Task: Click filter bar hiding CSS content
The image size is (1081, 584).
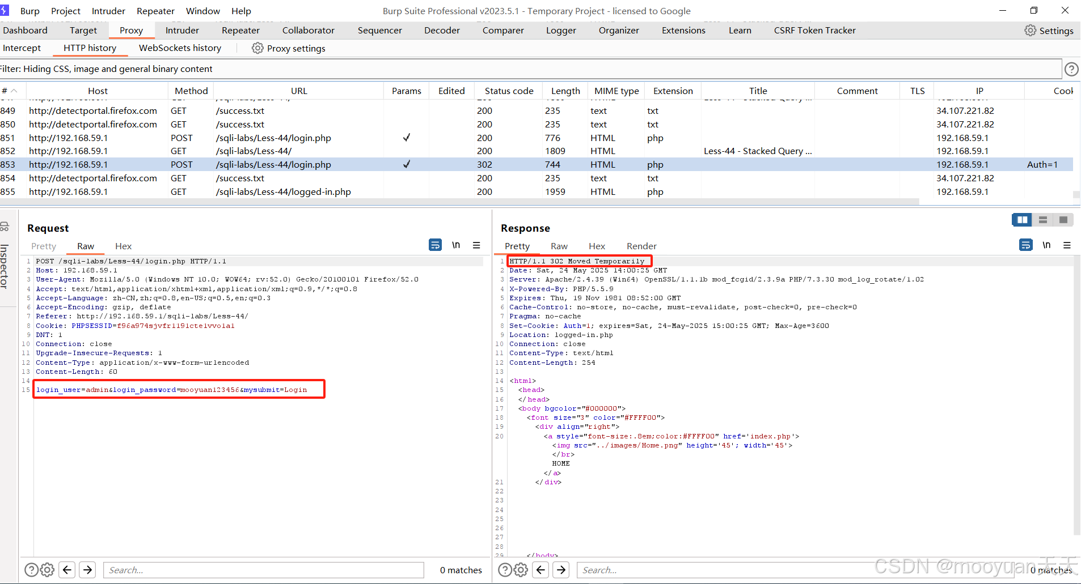Action: pos(530,69)
